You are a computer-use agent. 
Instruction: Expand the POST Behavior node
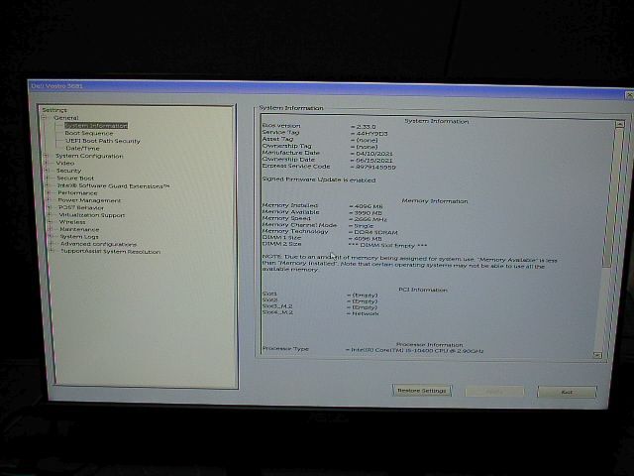pyautogui.click(x=50, y=207)
